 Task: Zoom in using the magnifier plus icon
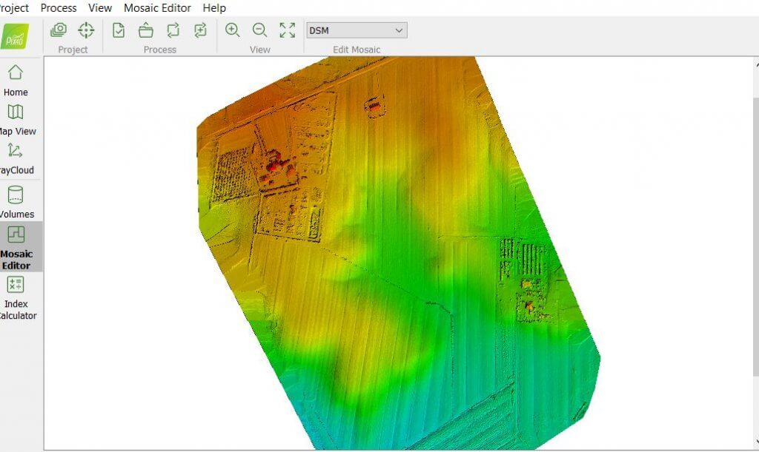(233, 30)
